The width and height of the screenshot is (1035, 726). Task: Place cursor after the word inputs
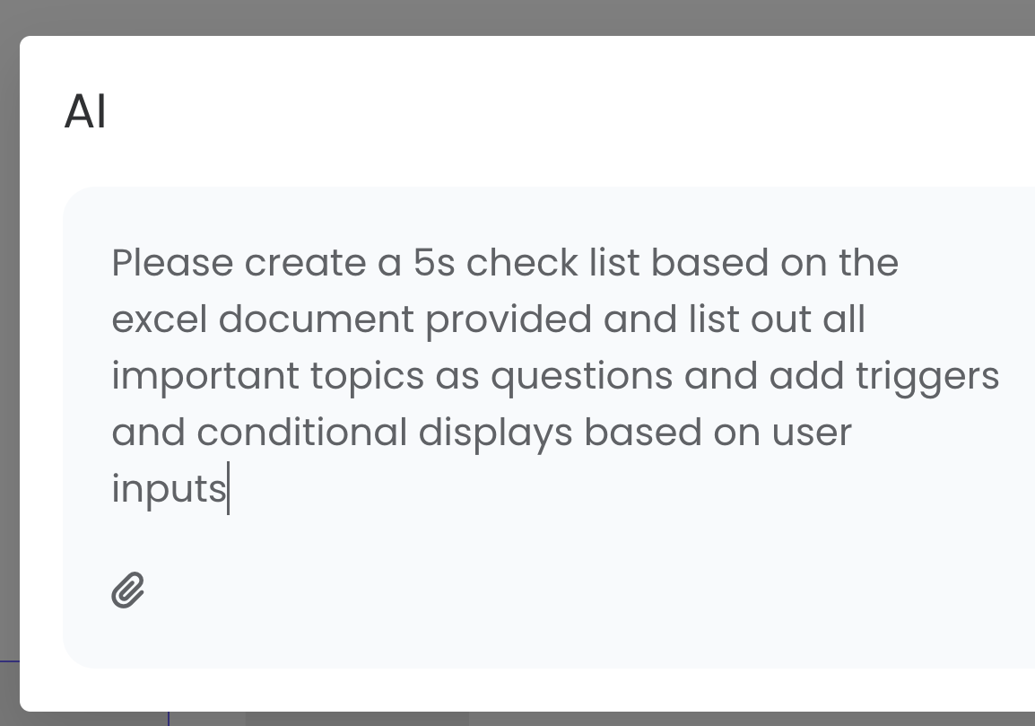229,489
